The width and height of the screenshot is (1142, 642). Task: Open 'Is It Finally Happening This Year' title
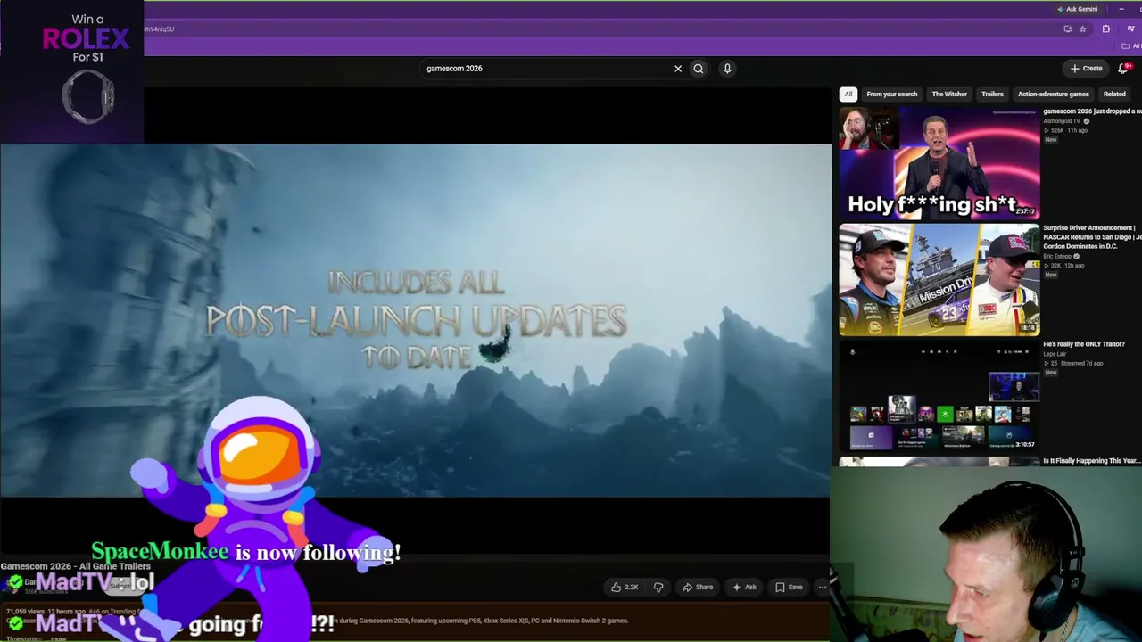[1092, 461]
